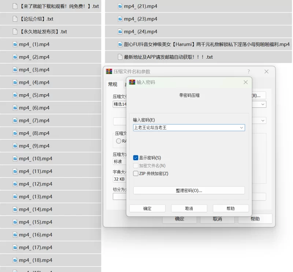Open the archive name dropdown arrow

coord(263,104)
